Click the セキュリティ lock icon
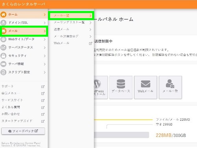The width and height of the screenshot is (197, 148). pyautogui.click(x=4, y=56)
